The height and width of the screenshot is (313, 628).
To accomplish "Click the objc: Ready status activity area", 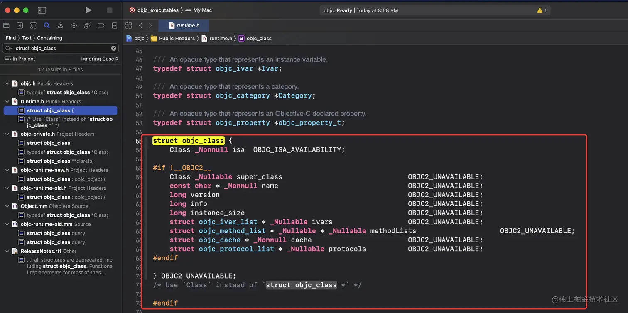I will tap(435, 10).
